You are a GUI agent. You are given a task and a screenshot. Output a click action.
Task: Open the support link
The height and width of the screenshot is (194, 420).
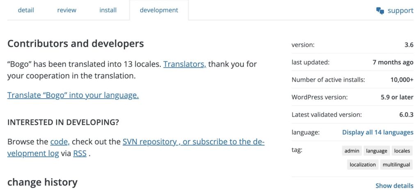tap(400, 11)
